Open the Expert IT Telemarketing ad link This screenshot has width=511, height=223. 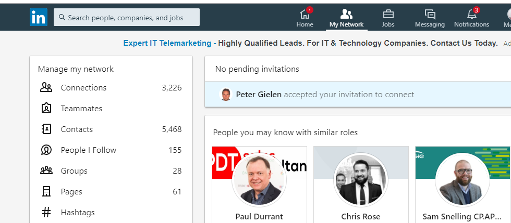167,43
